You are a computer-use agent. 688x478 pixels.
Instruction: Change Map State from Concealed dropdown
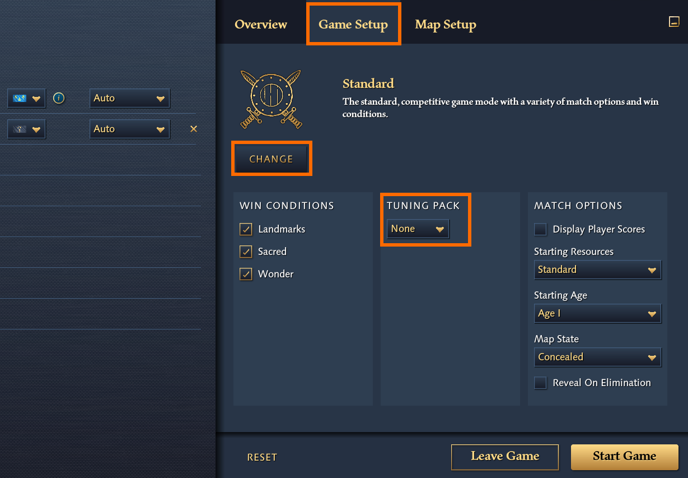pyautogui.click(x=597, y=357)
